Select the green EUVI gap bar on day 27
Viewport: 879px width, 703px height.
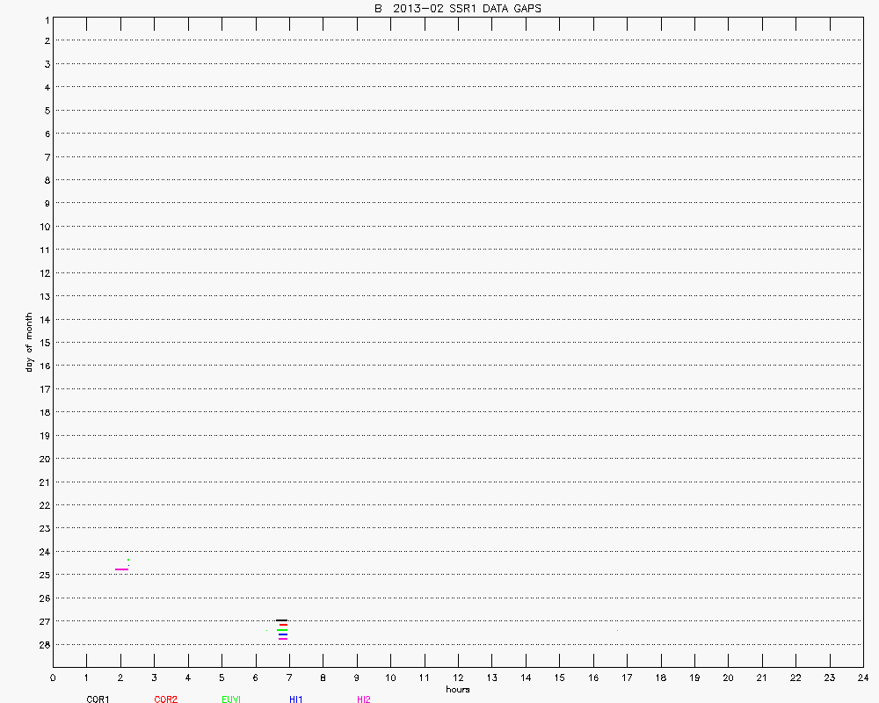[x=282, y=630]
